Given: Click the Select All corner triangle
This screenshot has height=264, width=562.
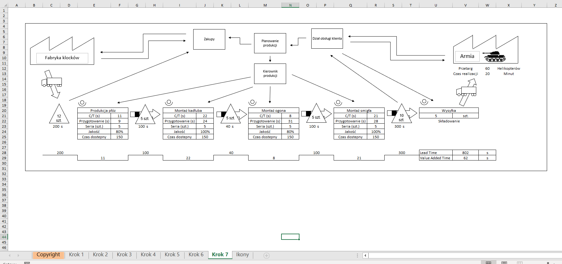Looking at the screenshot, I should [4, 5].
